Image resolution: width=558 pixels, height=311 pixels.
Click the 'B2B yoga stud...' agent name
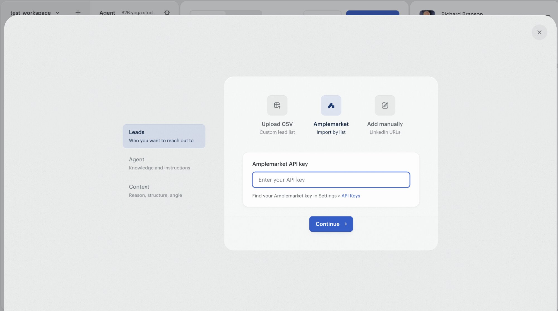[139, 13]
